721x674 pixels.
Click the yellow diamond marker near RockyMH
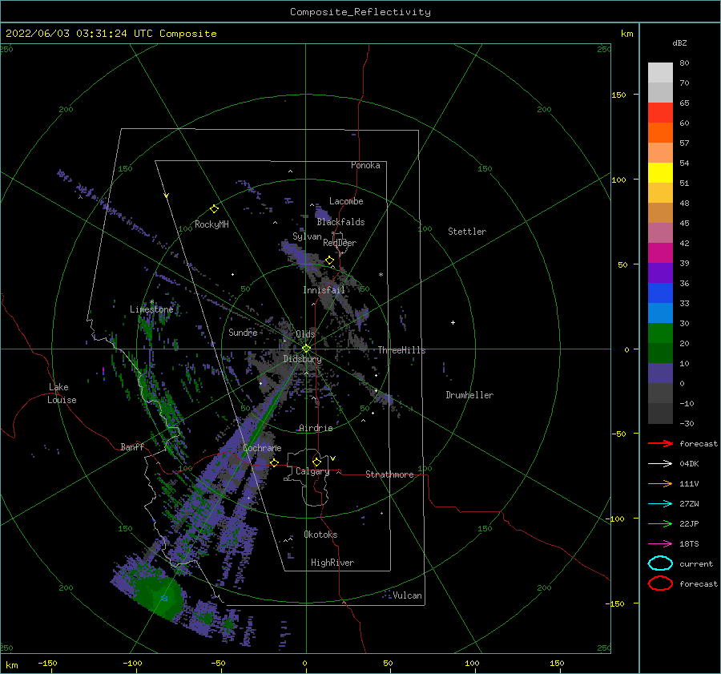(214, 209)
